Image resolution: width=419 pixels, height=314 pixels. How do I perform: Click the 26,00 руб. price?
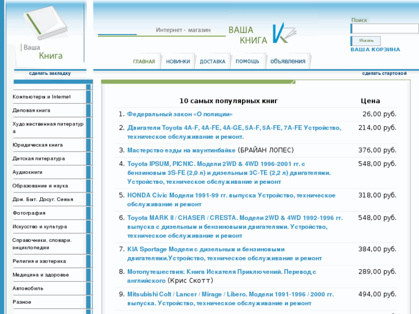[379, 114]
